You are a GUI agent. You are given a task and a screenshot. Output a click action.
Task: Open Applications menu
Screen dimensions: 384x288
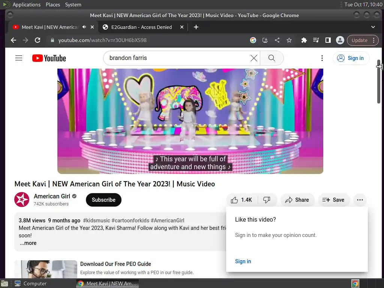coord(27,4)
